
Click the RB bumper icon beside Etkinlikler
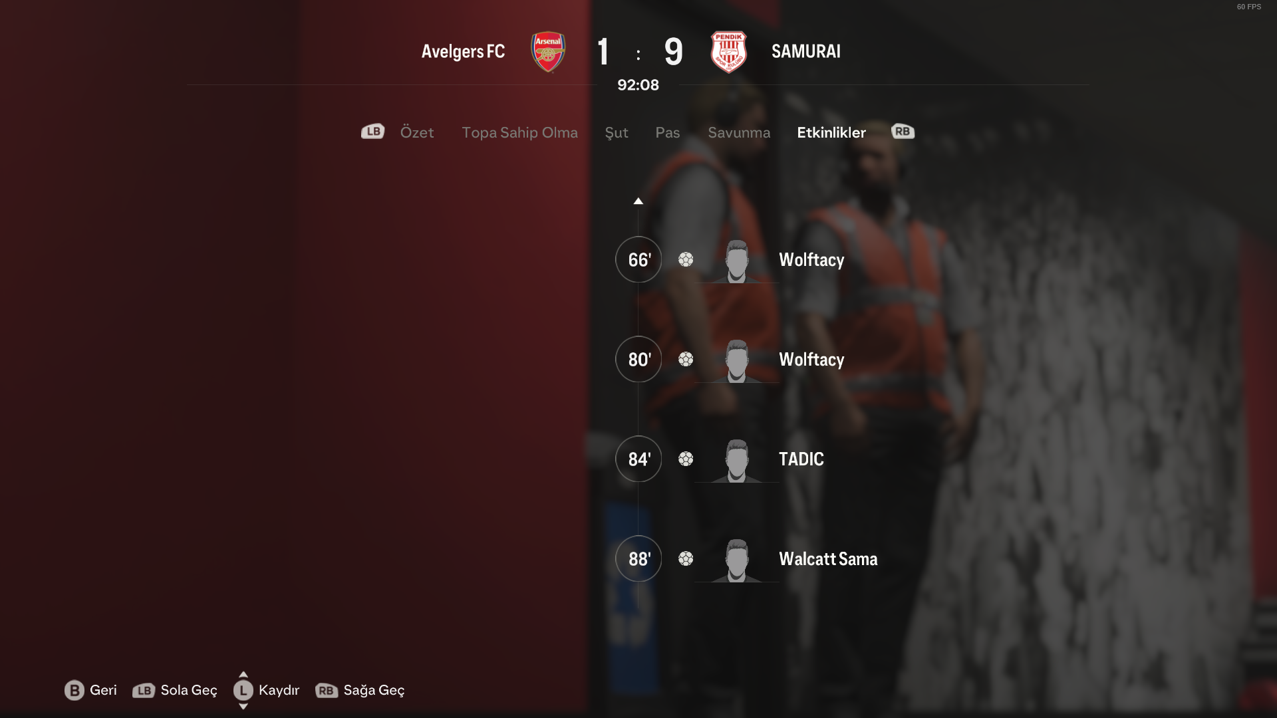pyautogui.click(x=903, y=132)
